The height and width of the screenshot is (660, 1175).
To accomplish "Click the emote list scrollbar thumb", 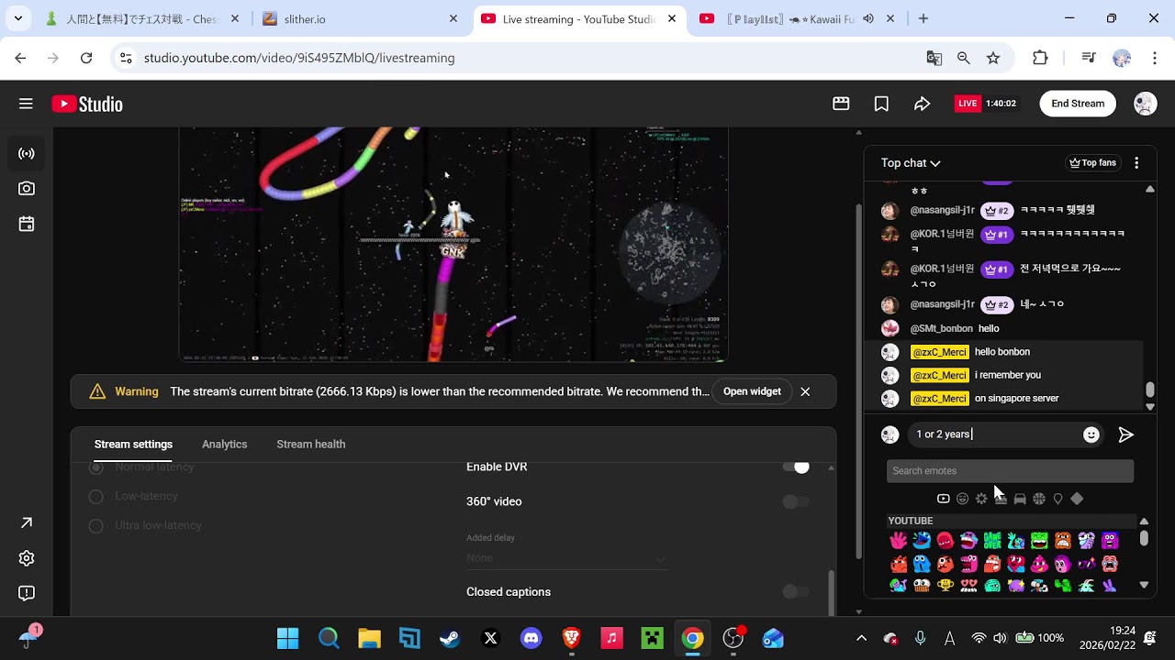I will click(x=1144, y=538).
